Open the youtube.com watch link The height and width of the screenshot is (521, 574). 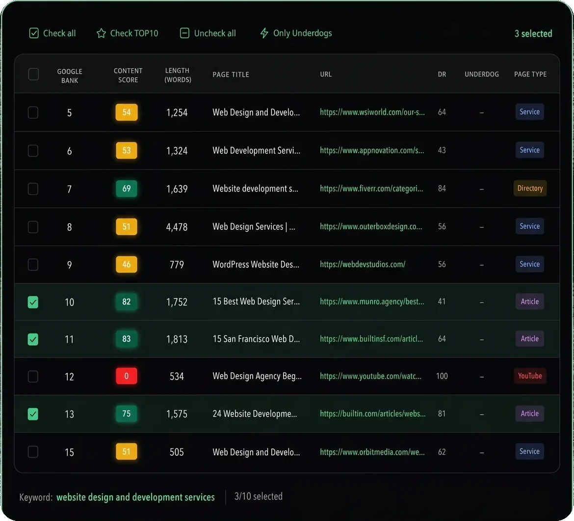click(370, 376)
